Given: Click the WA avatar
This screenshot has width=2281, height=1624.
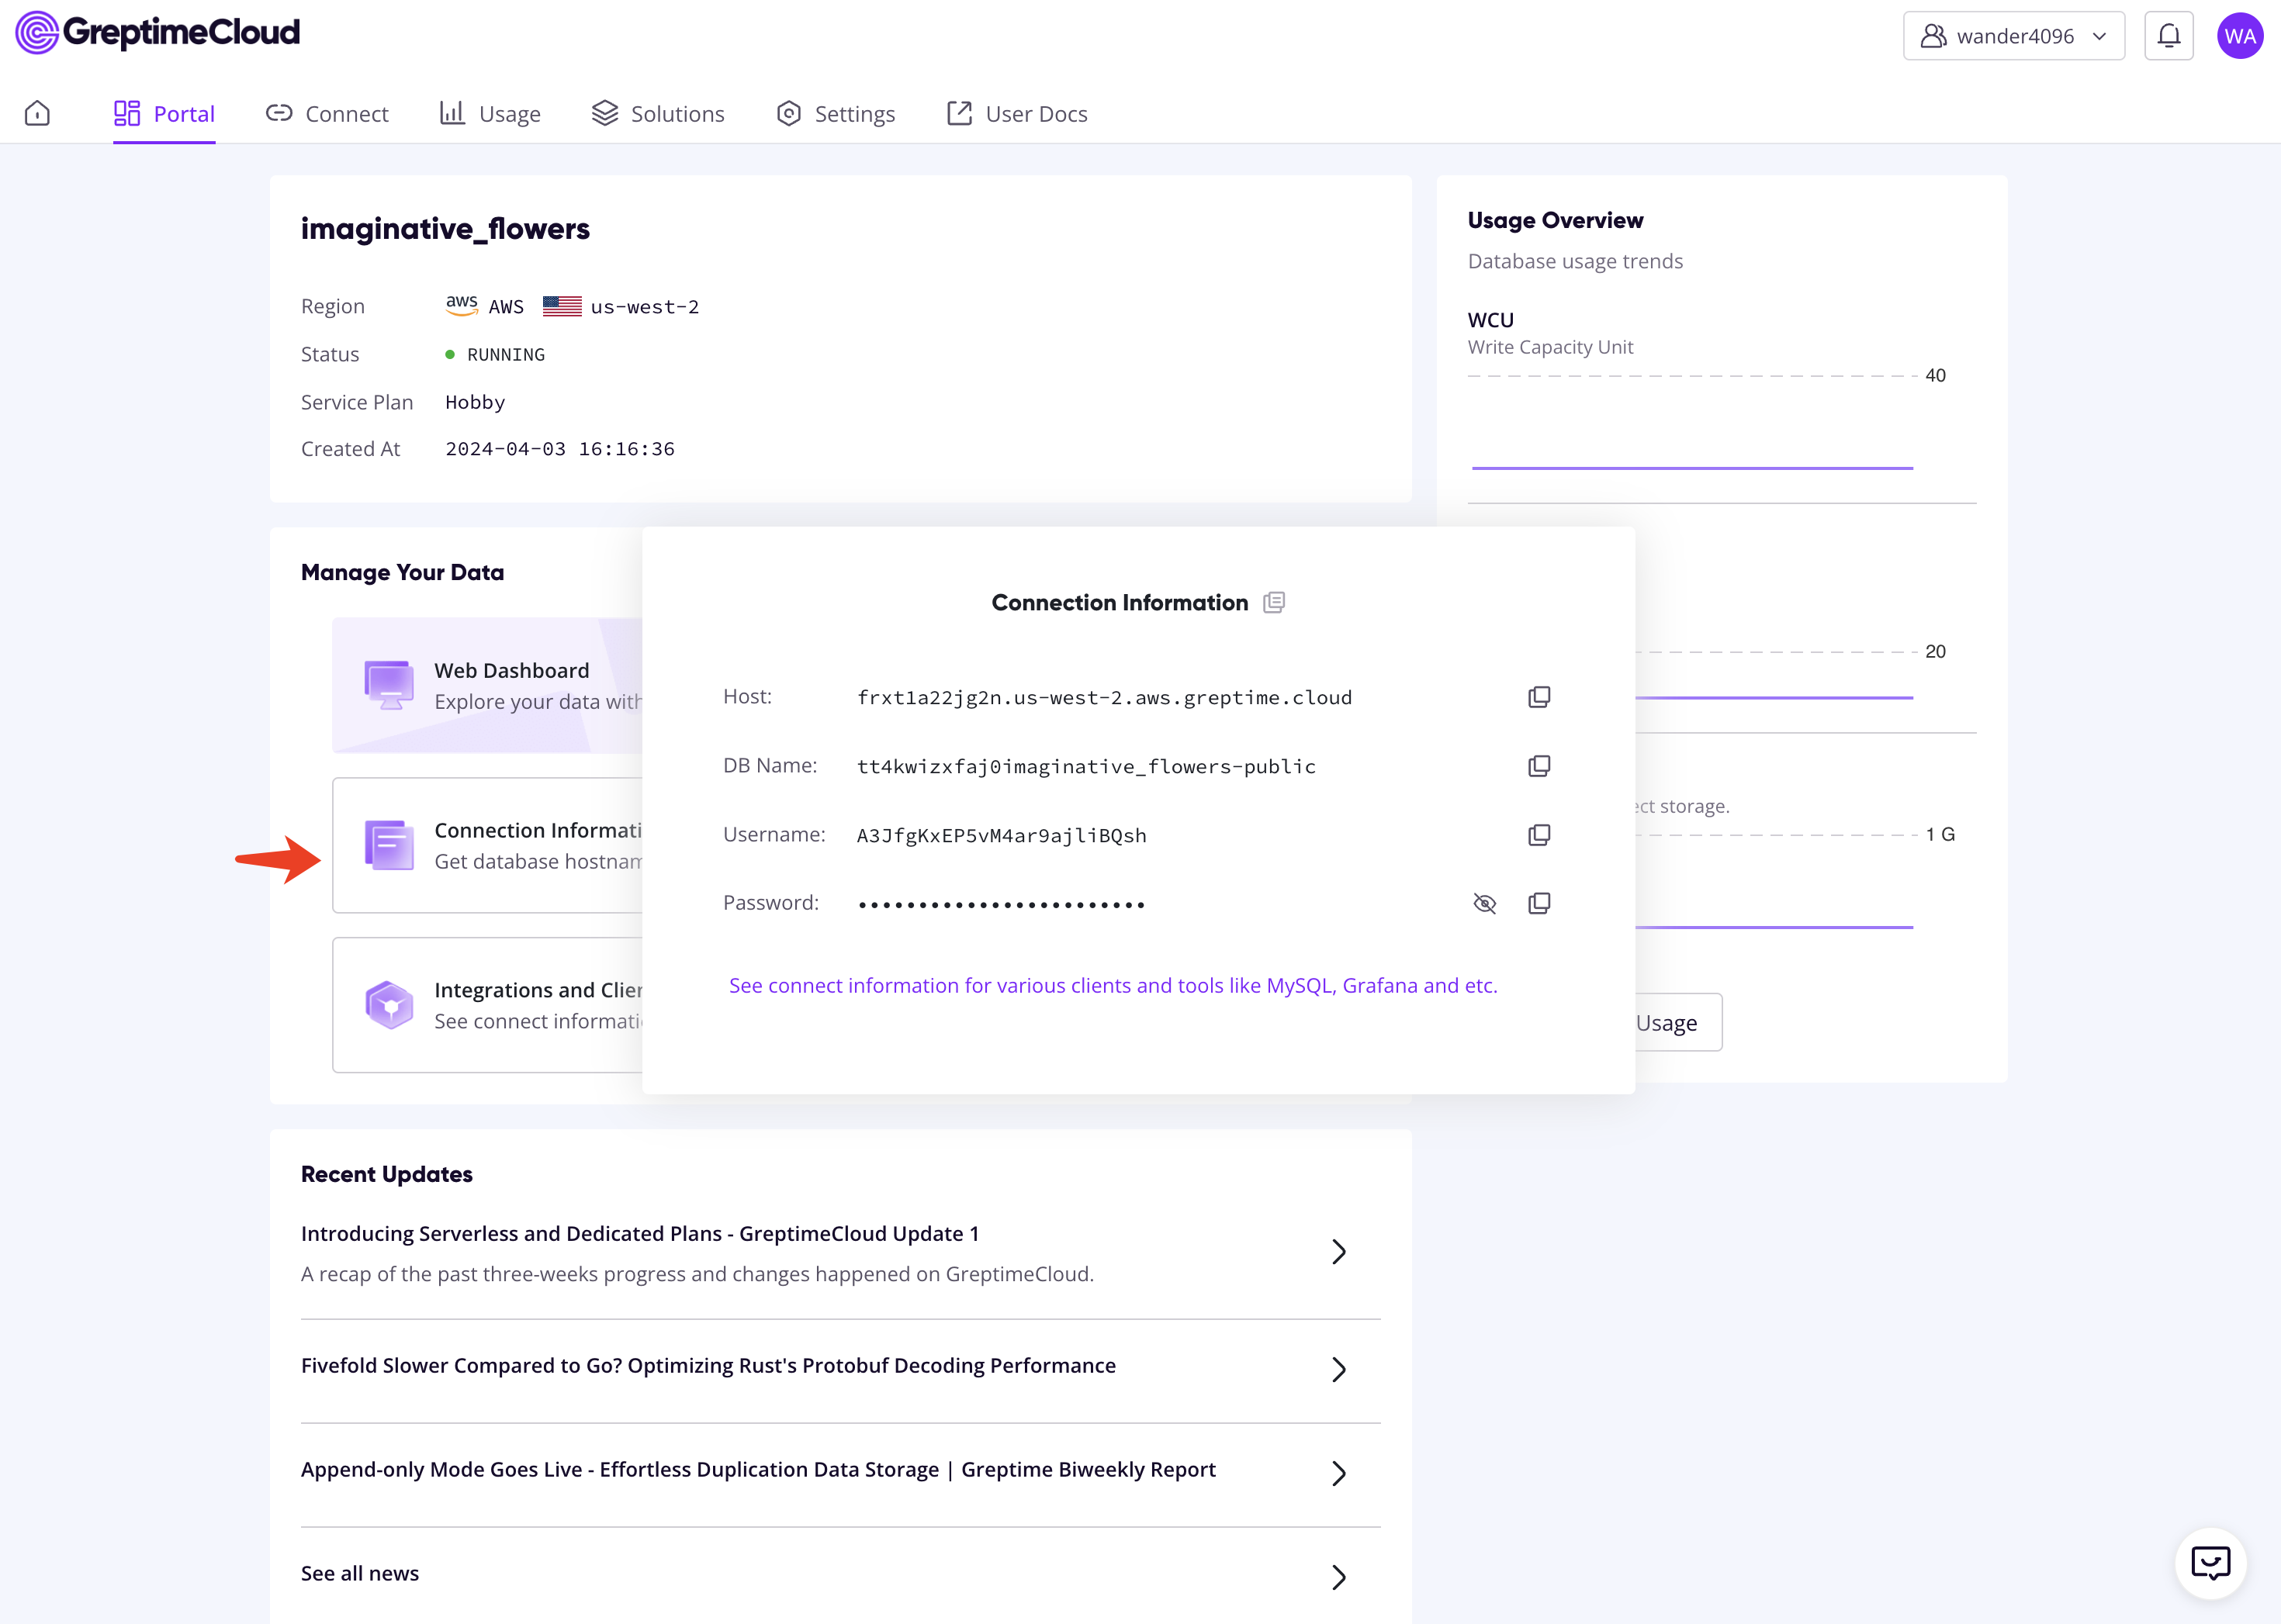Looking at the screenshot, I should click(2240, 35).
